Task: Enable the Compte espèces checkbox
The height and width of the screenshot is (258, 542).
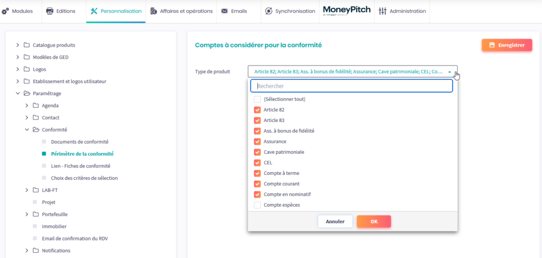Action: coord(257,205)
